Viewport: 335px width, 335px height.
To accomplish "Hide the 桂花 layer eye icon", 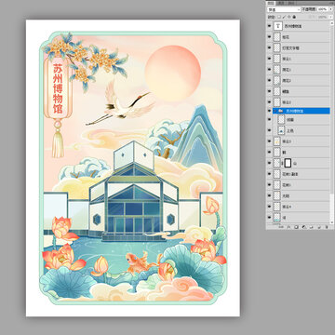I will click(x=269, y=37).
